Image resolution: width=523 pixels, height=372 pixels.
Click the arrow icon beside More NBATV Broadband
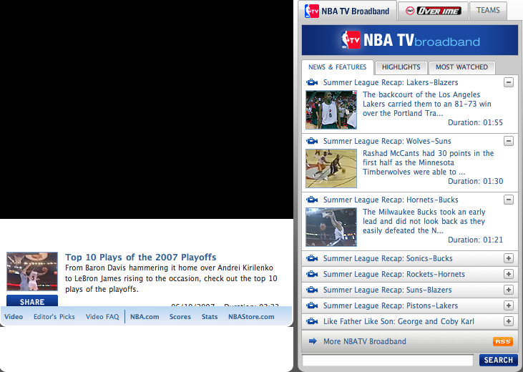point(313,341)
